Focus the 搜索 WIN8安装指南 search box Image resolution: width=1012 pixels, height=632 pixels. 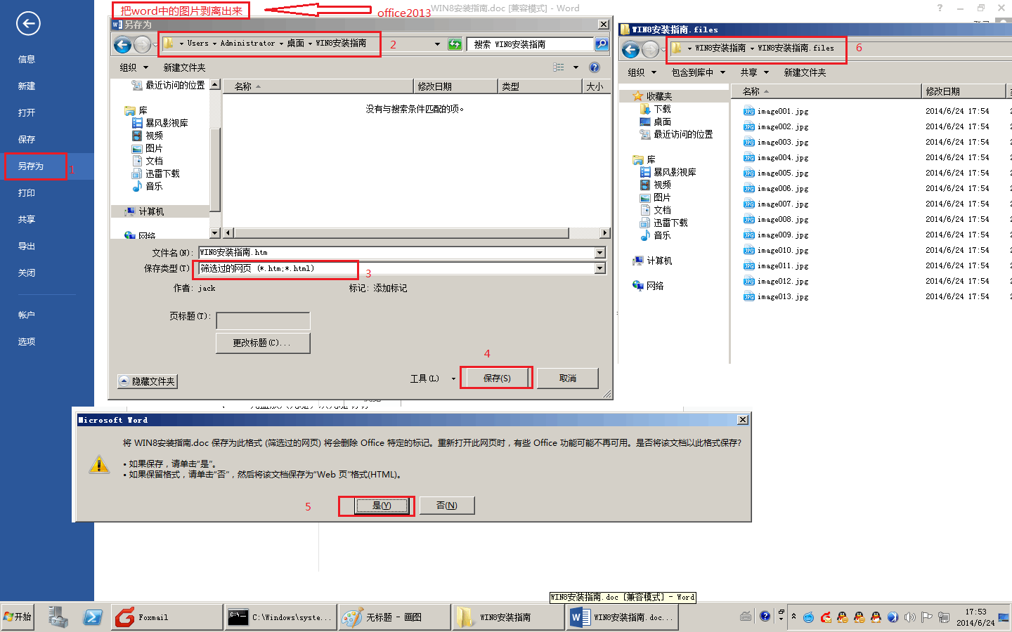coord(531,44)
